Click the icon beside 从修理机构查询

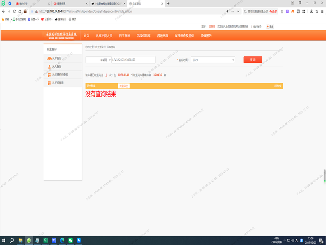49,75
